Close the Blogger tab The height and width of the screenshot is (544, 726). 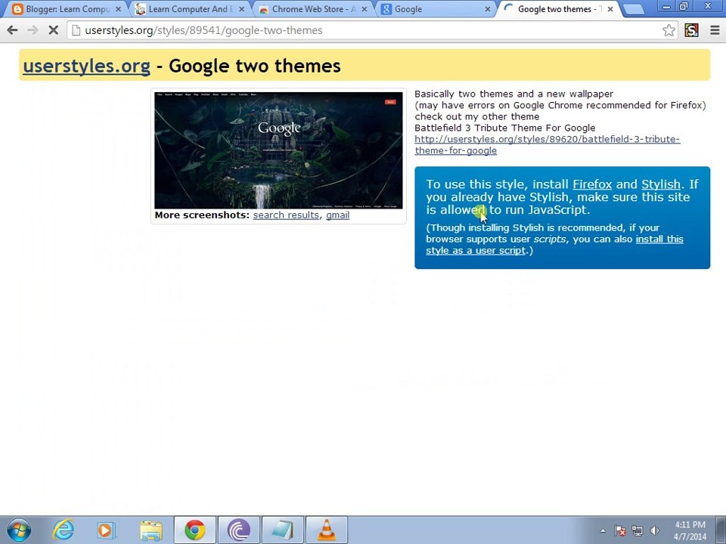pyautogui.click(x=119, y=9)
